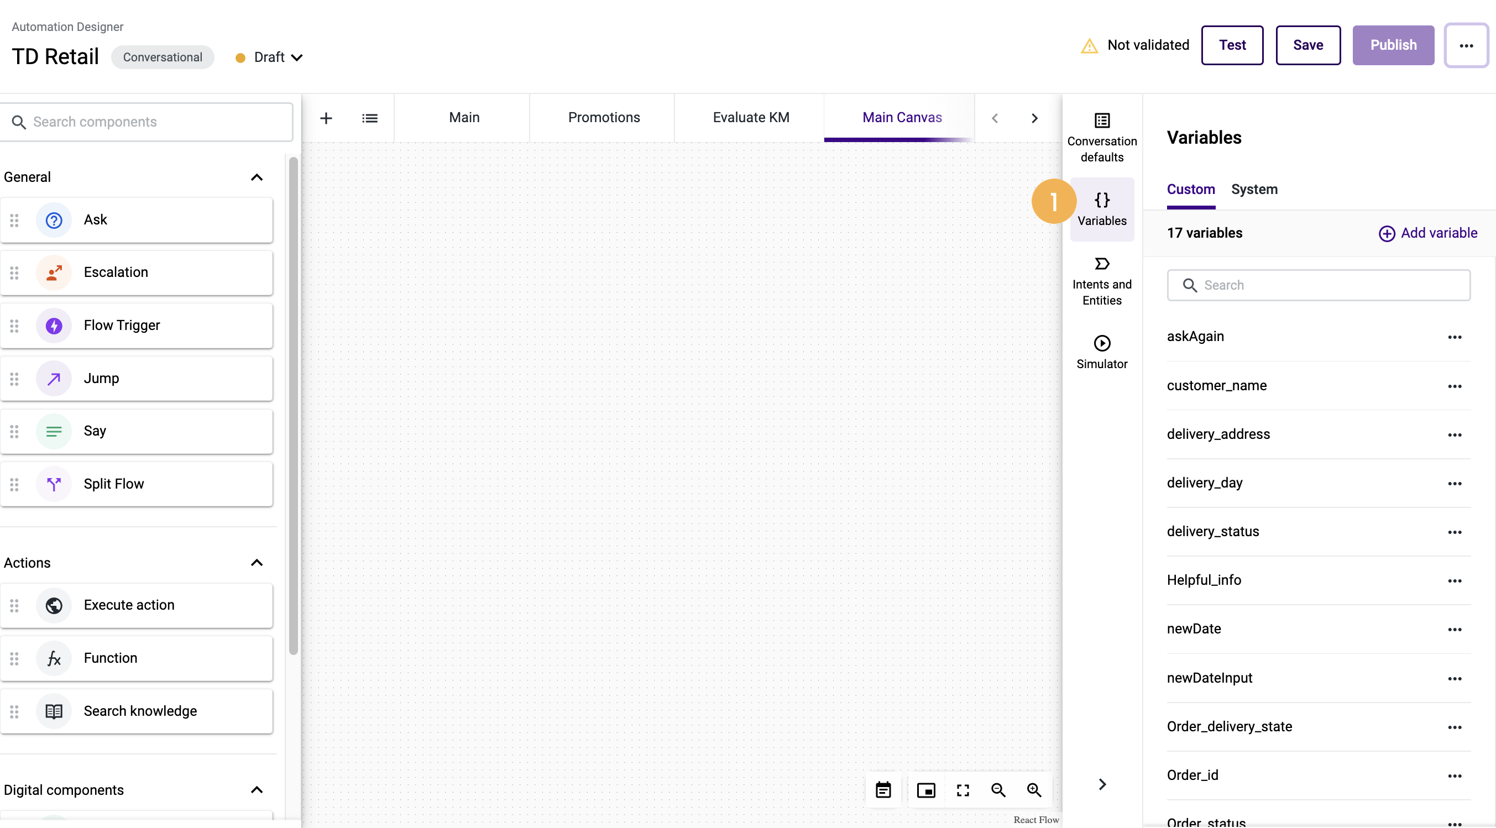The height and width of the screenshot is (828, 1496).
Task: Open the flows list view icon
Action: [369, 117]
